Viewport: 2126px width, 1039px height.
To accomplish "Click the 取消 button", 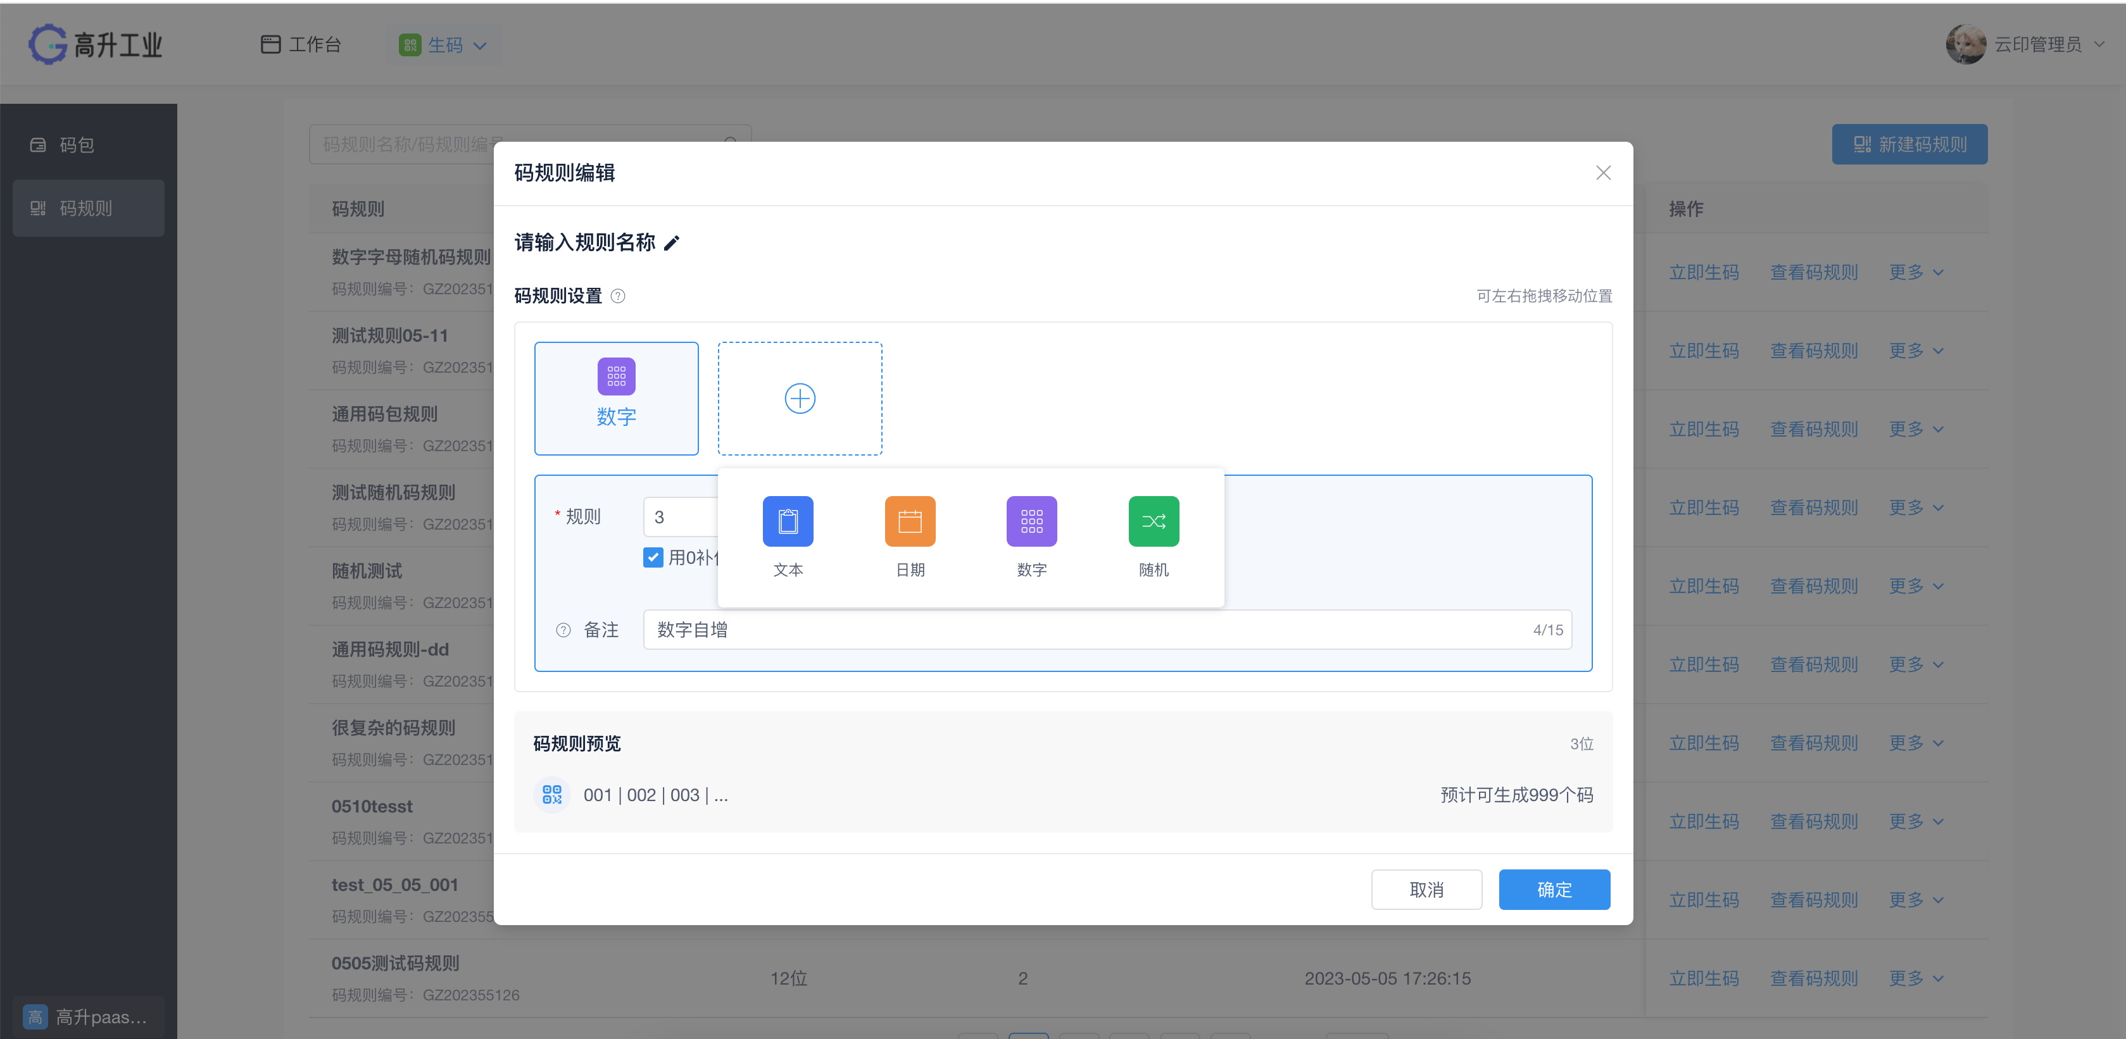I will tap(1426, 890).
